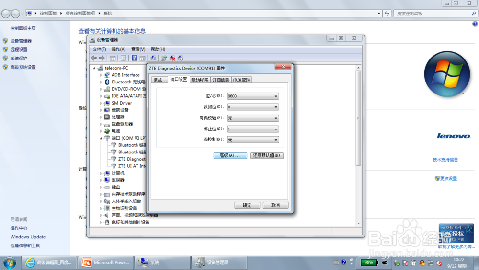Click the 还原默认值(R) button
The height and width of the screenshot is (270, 479).
pos(267,155)
